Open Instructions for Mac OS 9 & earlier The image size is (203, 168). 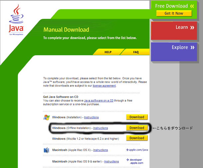[x=111, y=162]
